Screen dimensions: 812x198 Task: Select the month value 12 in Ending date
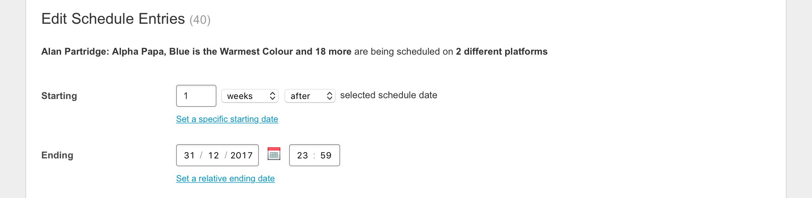coord(213,155)
